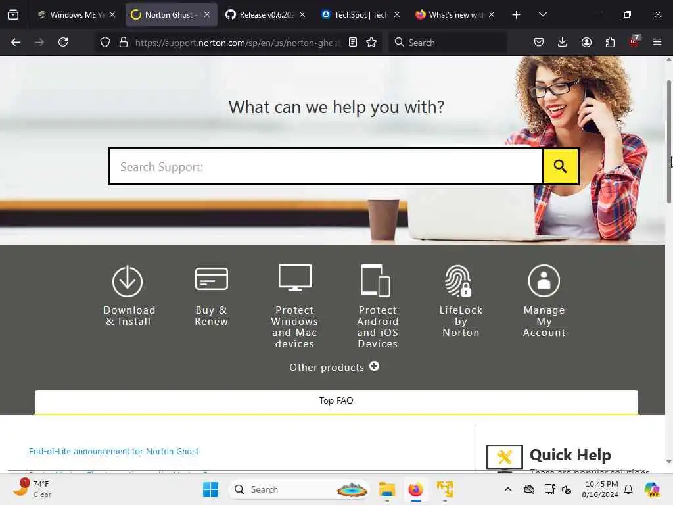
Task: Click the forward navigation arrow
Action: click(x=39, y=42)
